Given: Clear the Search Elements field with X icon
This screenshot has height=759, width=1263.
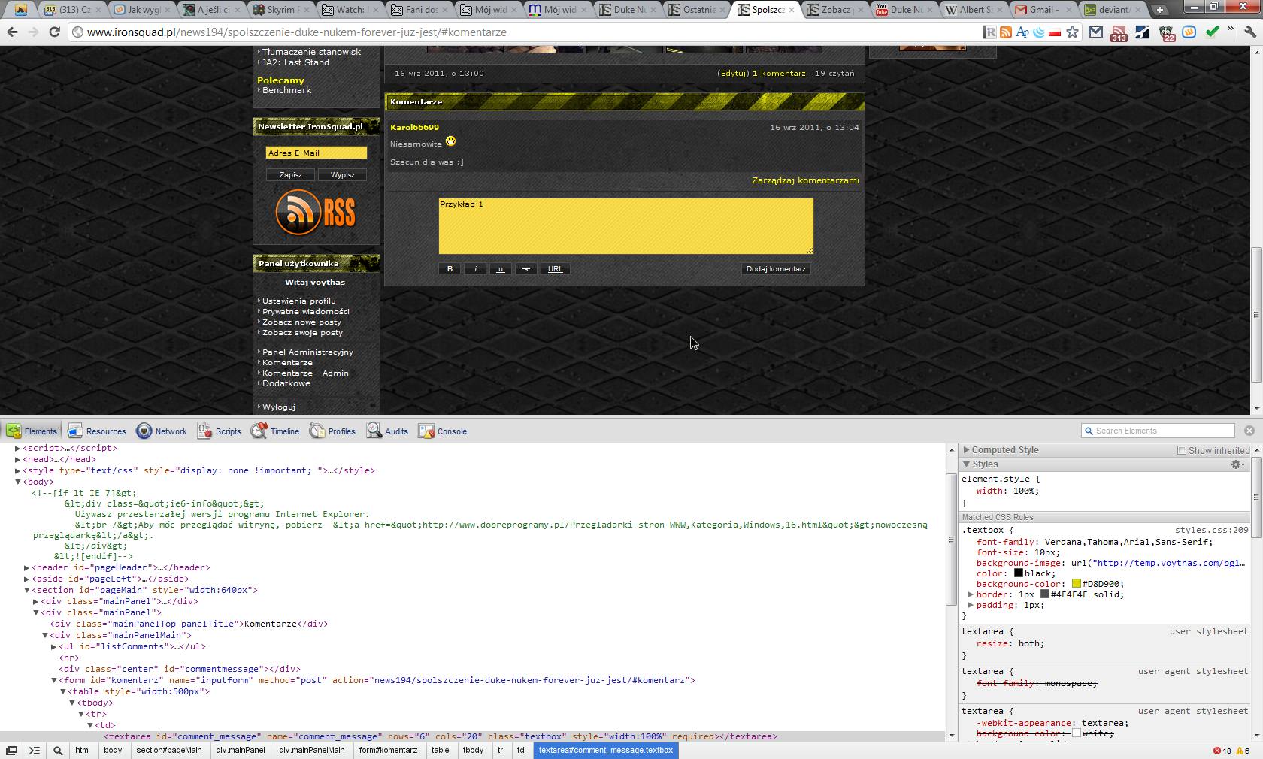Looking at the screenshot, I should 1249,431.
